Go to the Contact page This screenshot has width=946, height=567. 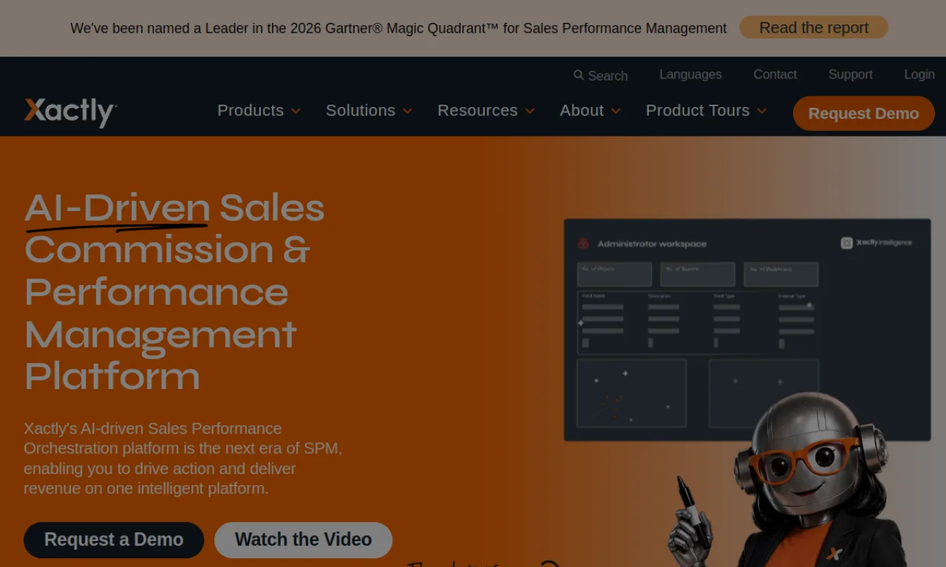click(775, 75)
